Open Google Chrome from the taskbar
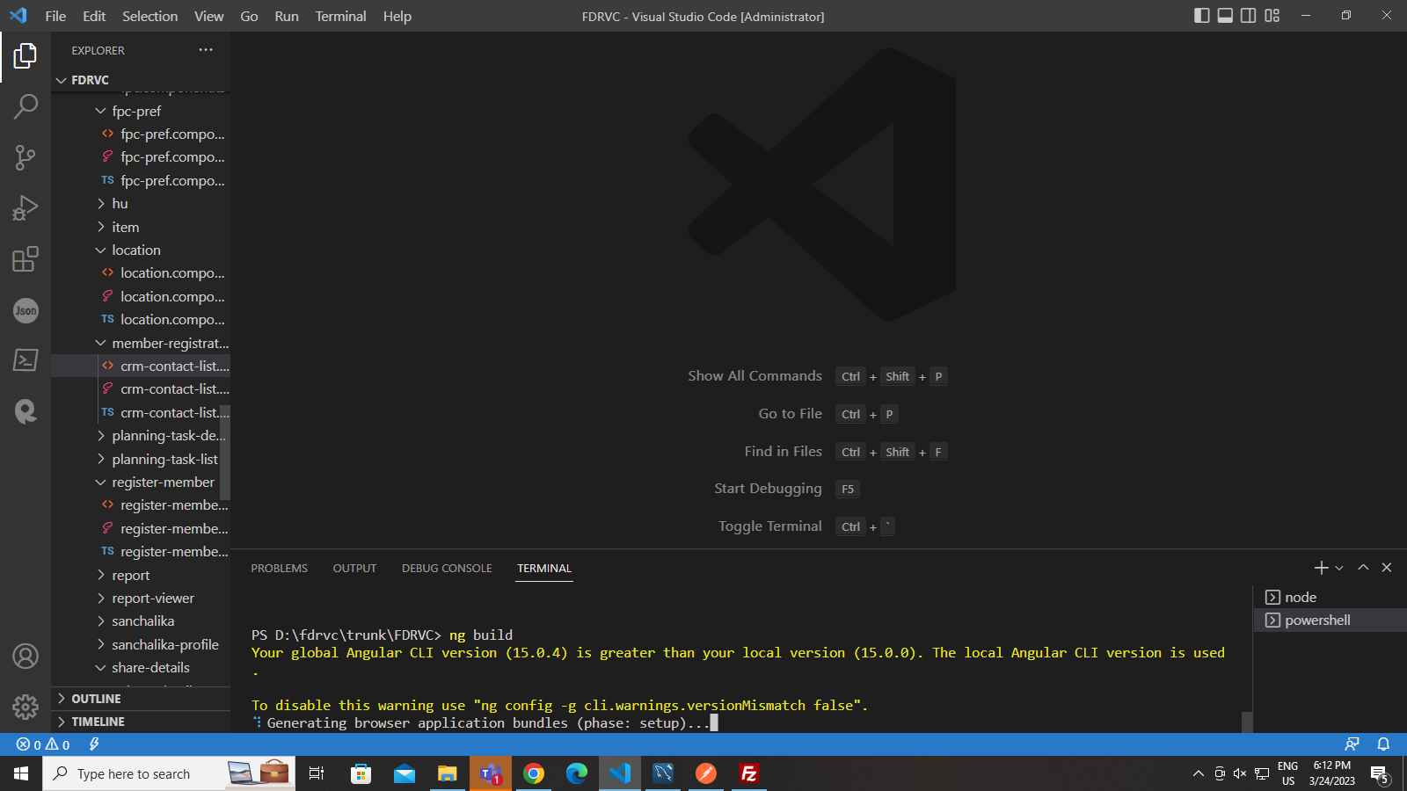1407x791 pixels. [x=533, y=773]
